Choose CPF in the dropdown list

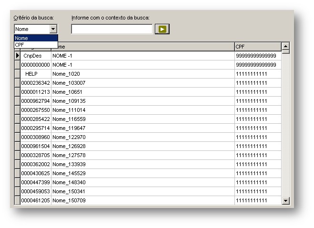coord(36,45)
